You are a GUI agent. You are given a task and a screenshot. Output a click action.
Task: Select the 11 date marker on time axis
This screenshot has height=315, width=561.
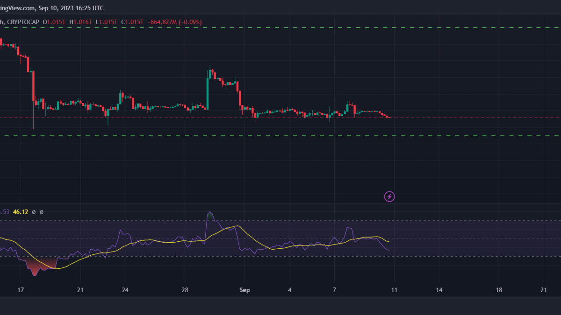pos(394,290)
